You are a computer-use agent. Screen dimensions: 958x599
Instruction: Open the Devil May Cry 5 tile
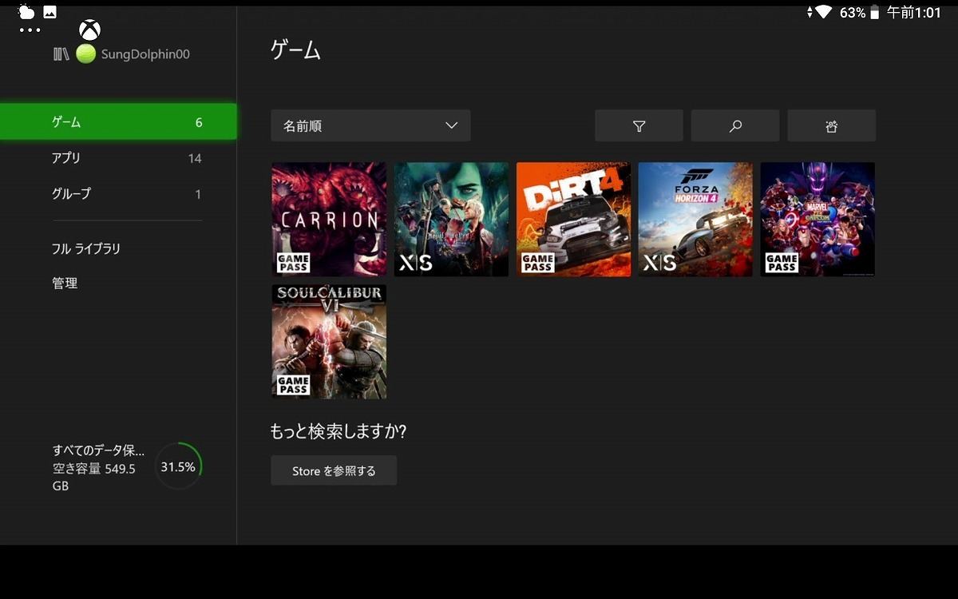coord(451,220)
